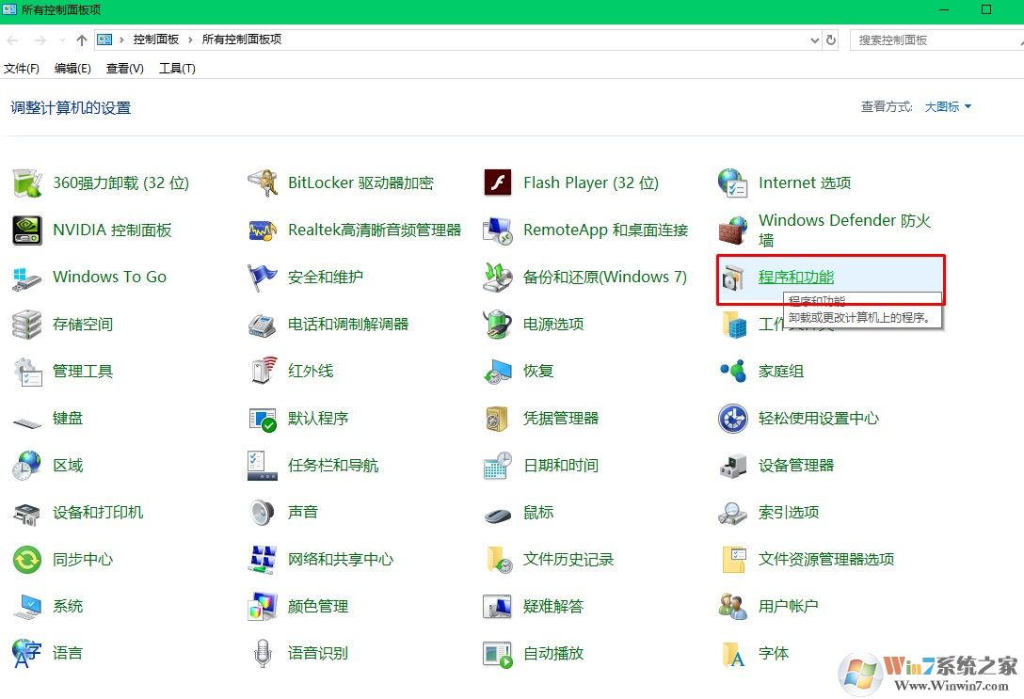This screenshot has width=1024, height=699.
Task: Open the 语言 link
Action: pyautogui.click(x=68, y=653)
